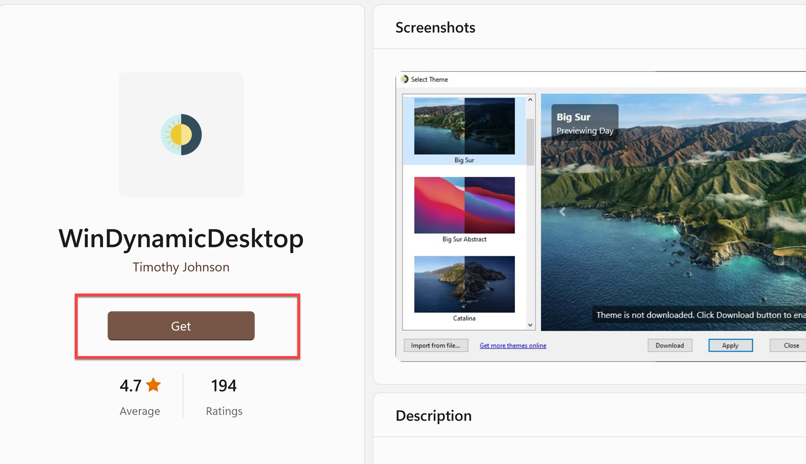
Task: Click the Select Theme dialog title bar icon
Action: 405,79
